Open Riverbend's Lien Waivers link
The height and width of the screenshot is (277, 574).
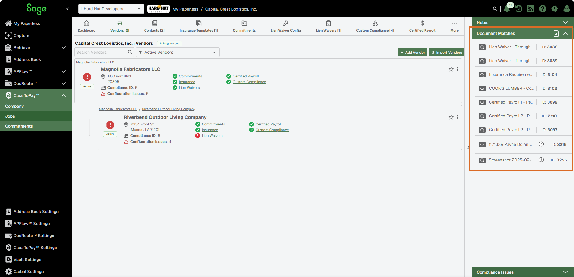[212, 136]
